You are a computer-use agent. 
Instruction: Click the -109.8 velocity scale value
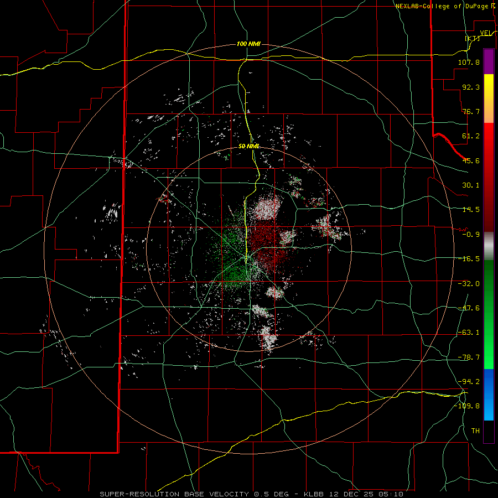point(467,406)
